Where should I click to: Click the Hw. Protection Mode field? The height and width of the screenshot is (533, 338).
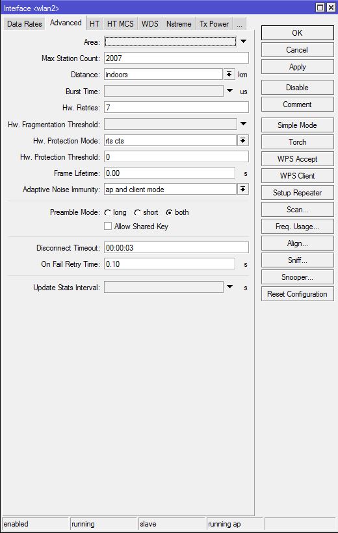(x=170, y=140)
